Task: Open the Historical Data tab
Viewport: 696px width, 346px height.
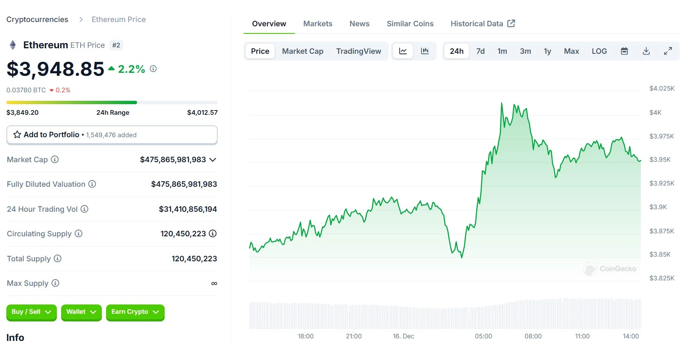Action: 483,24
